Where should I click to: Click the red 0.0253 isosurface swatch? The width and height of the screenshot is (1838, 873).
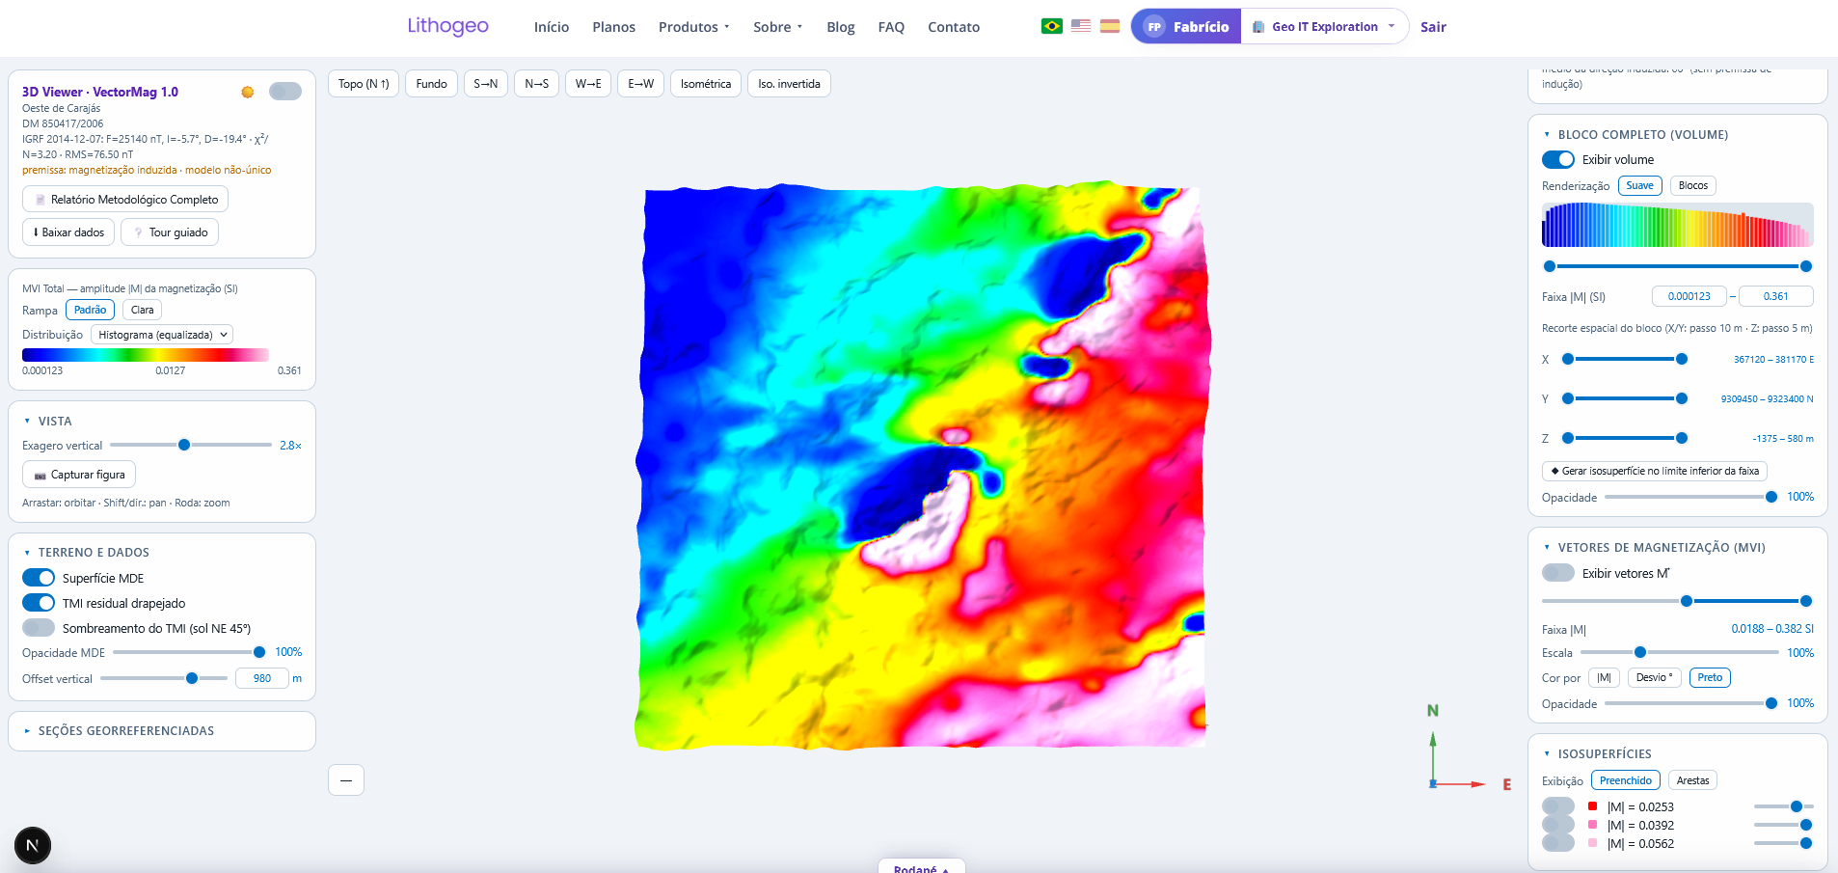(x=1593, y=806)
